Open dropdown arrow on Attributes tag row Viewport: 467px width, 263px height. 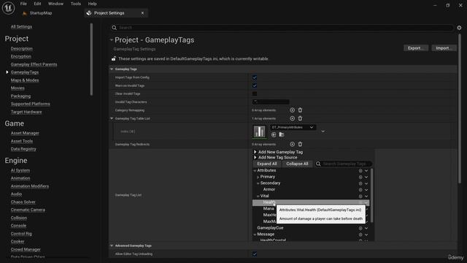point(366,171)
